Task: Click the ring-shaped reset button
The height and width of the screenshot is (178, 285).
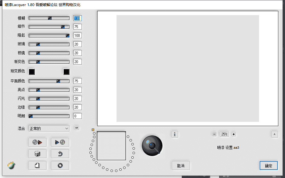Action: click(60, 165)
